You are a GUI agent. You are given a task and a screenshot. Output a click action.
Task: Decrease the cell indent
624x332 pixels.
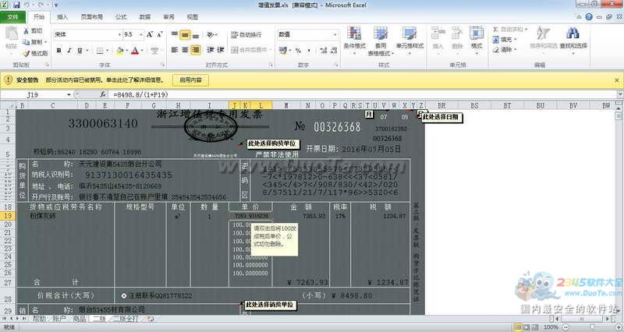coord(211,50)
